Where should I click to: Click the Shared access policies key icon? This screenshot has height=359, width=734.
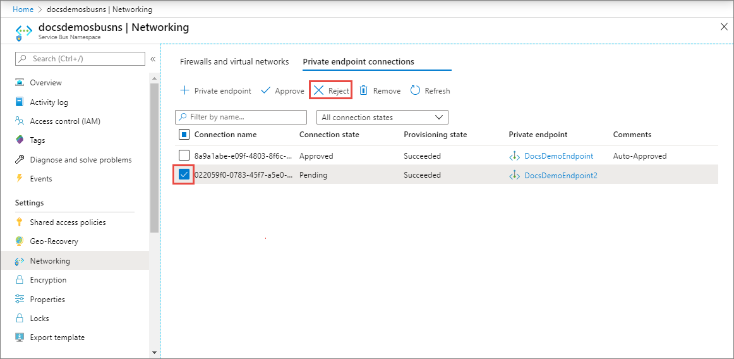19,222
